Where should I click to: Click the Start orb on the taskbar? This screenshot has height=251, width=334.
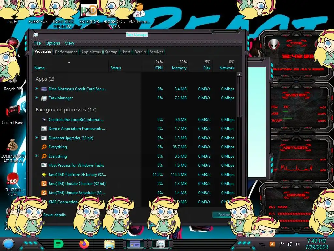(8, 244)
